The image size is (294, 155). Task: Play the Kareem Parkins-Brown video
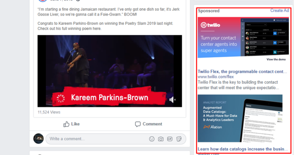point(109,65)
